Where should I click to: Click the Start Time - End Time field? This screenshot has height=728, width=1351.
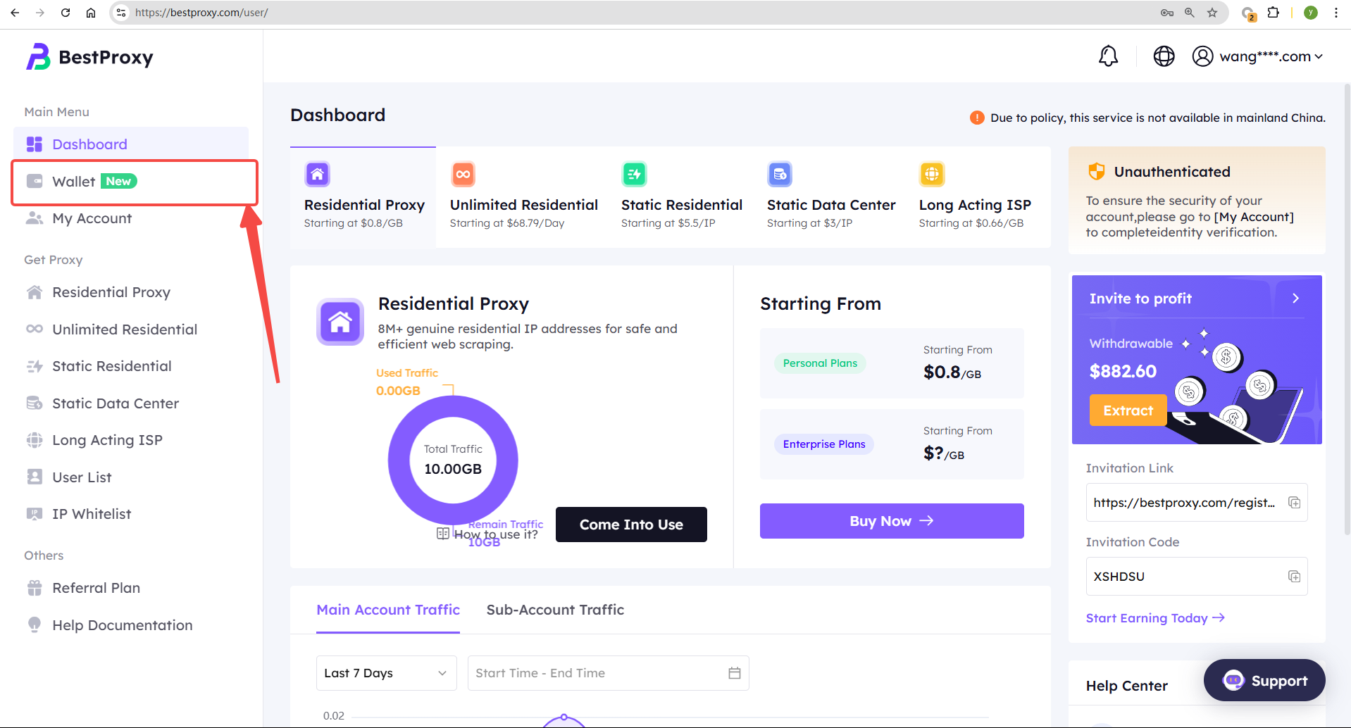[608, 673]
